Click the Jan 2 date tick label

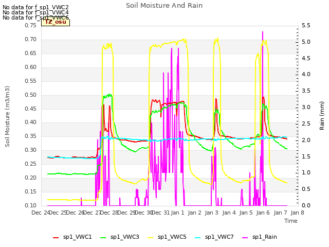coord(194,213)
